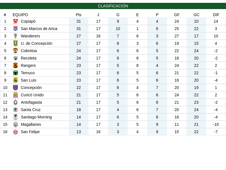The image size is (226, 170).
Task: Click the Santa Cruz points cell 18
Action: point(79,110)
